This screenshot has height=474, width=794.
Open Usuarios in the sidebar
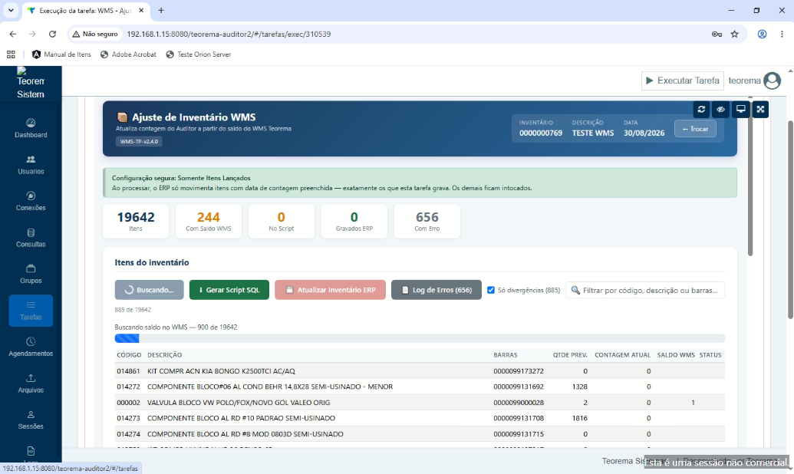tap(31, 165)
